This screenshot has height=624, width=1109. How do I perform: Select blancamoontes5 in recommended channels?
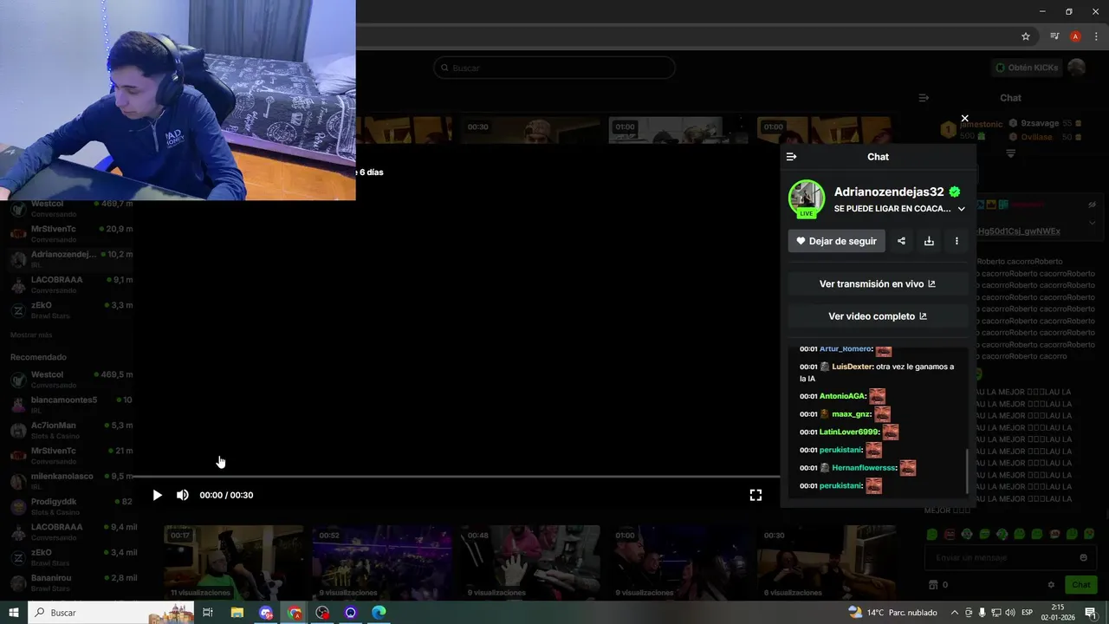[x=71, y=405]
